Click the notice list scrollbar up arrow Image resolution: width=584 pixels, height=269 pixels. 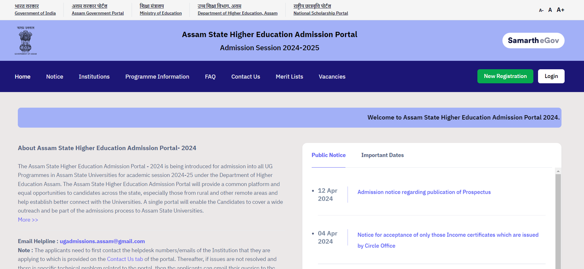[x=558, y=171]
